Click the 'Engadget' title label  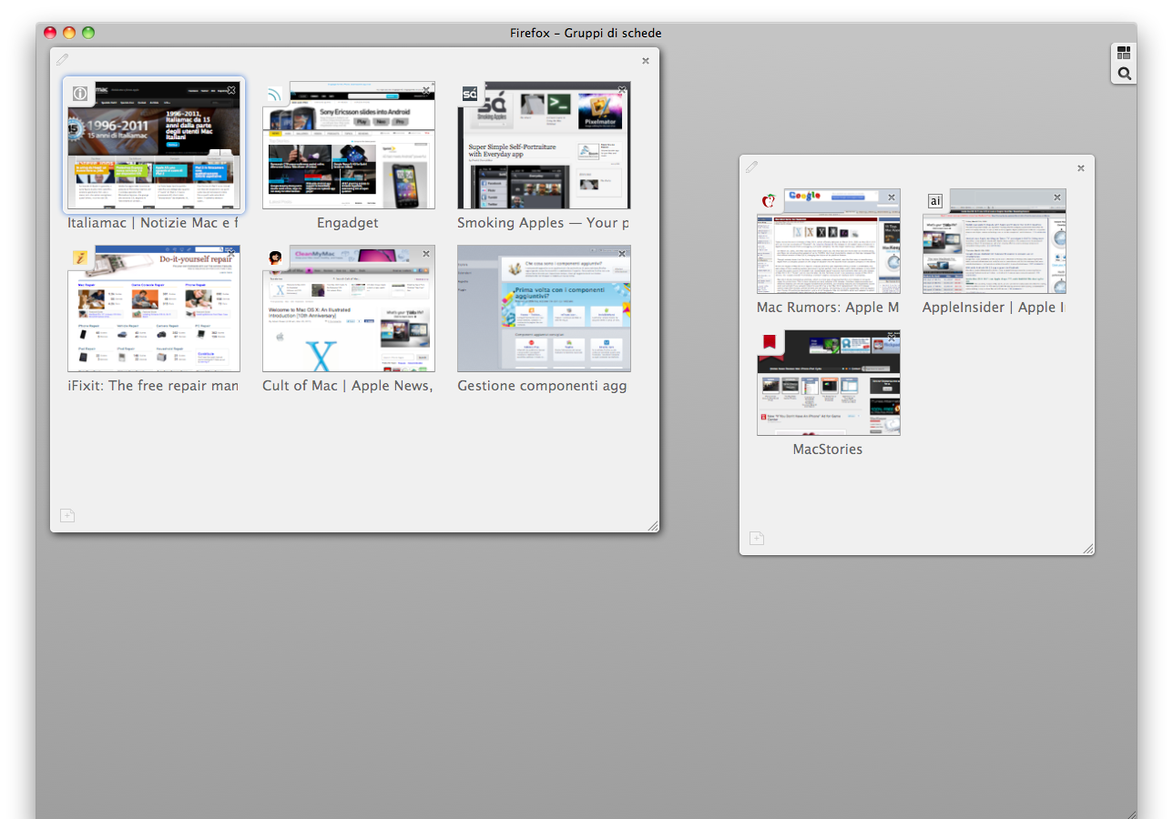[x=348, y=223]
